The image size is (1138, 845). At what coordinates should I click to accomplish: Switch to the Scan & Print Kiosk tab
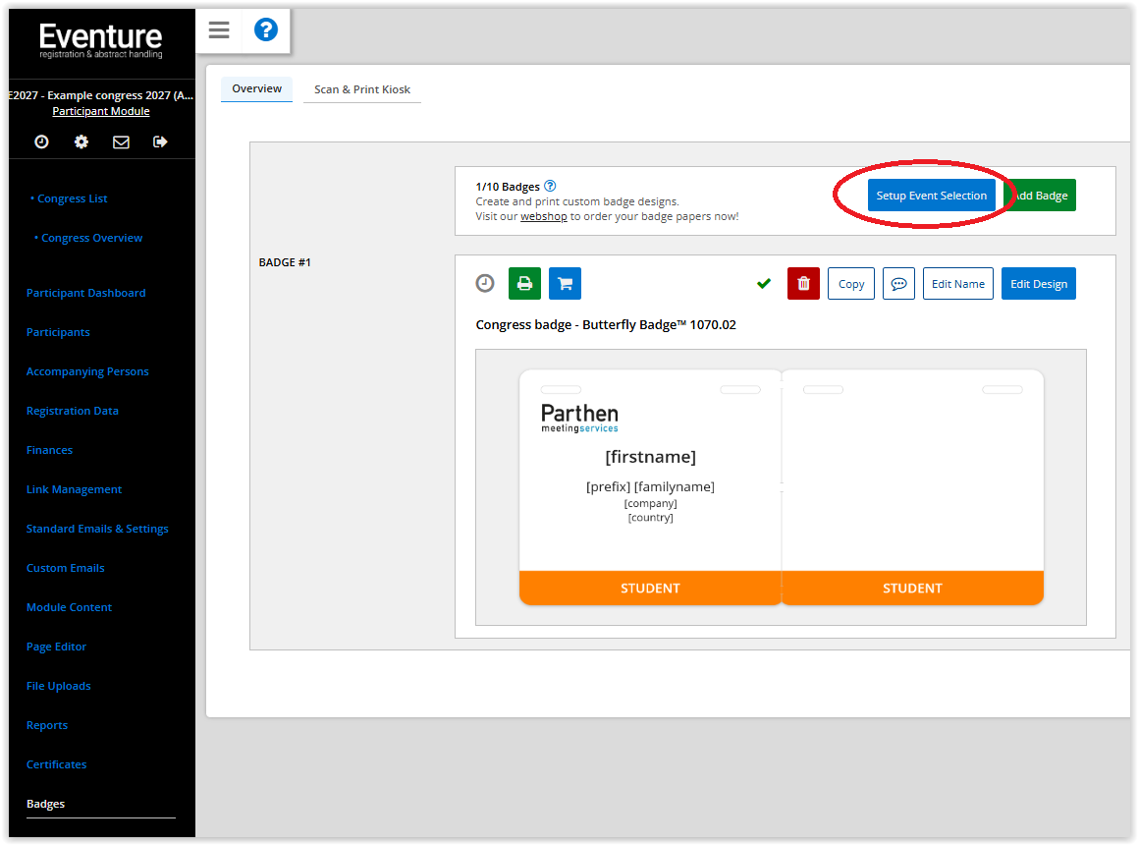[x=362, y=89]
